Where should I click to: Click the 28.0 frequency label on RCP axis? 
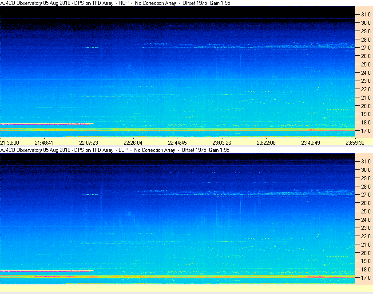366,39
